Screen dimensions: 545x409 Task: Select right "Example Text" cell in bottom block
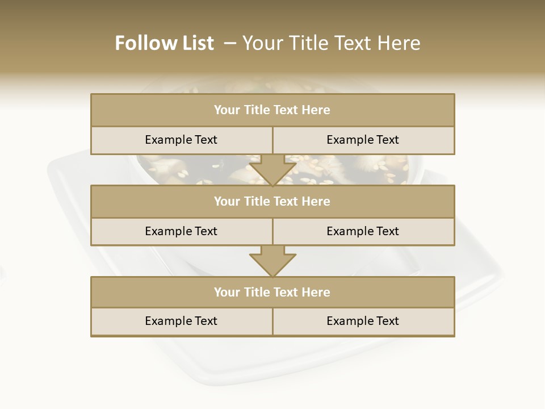(x=363, y=321)
